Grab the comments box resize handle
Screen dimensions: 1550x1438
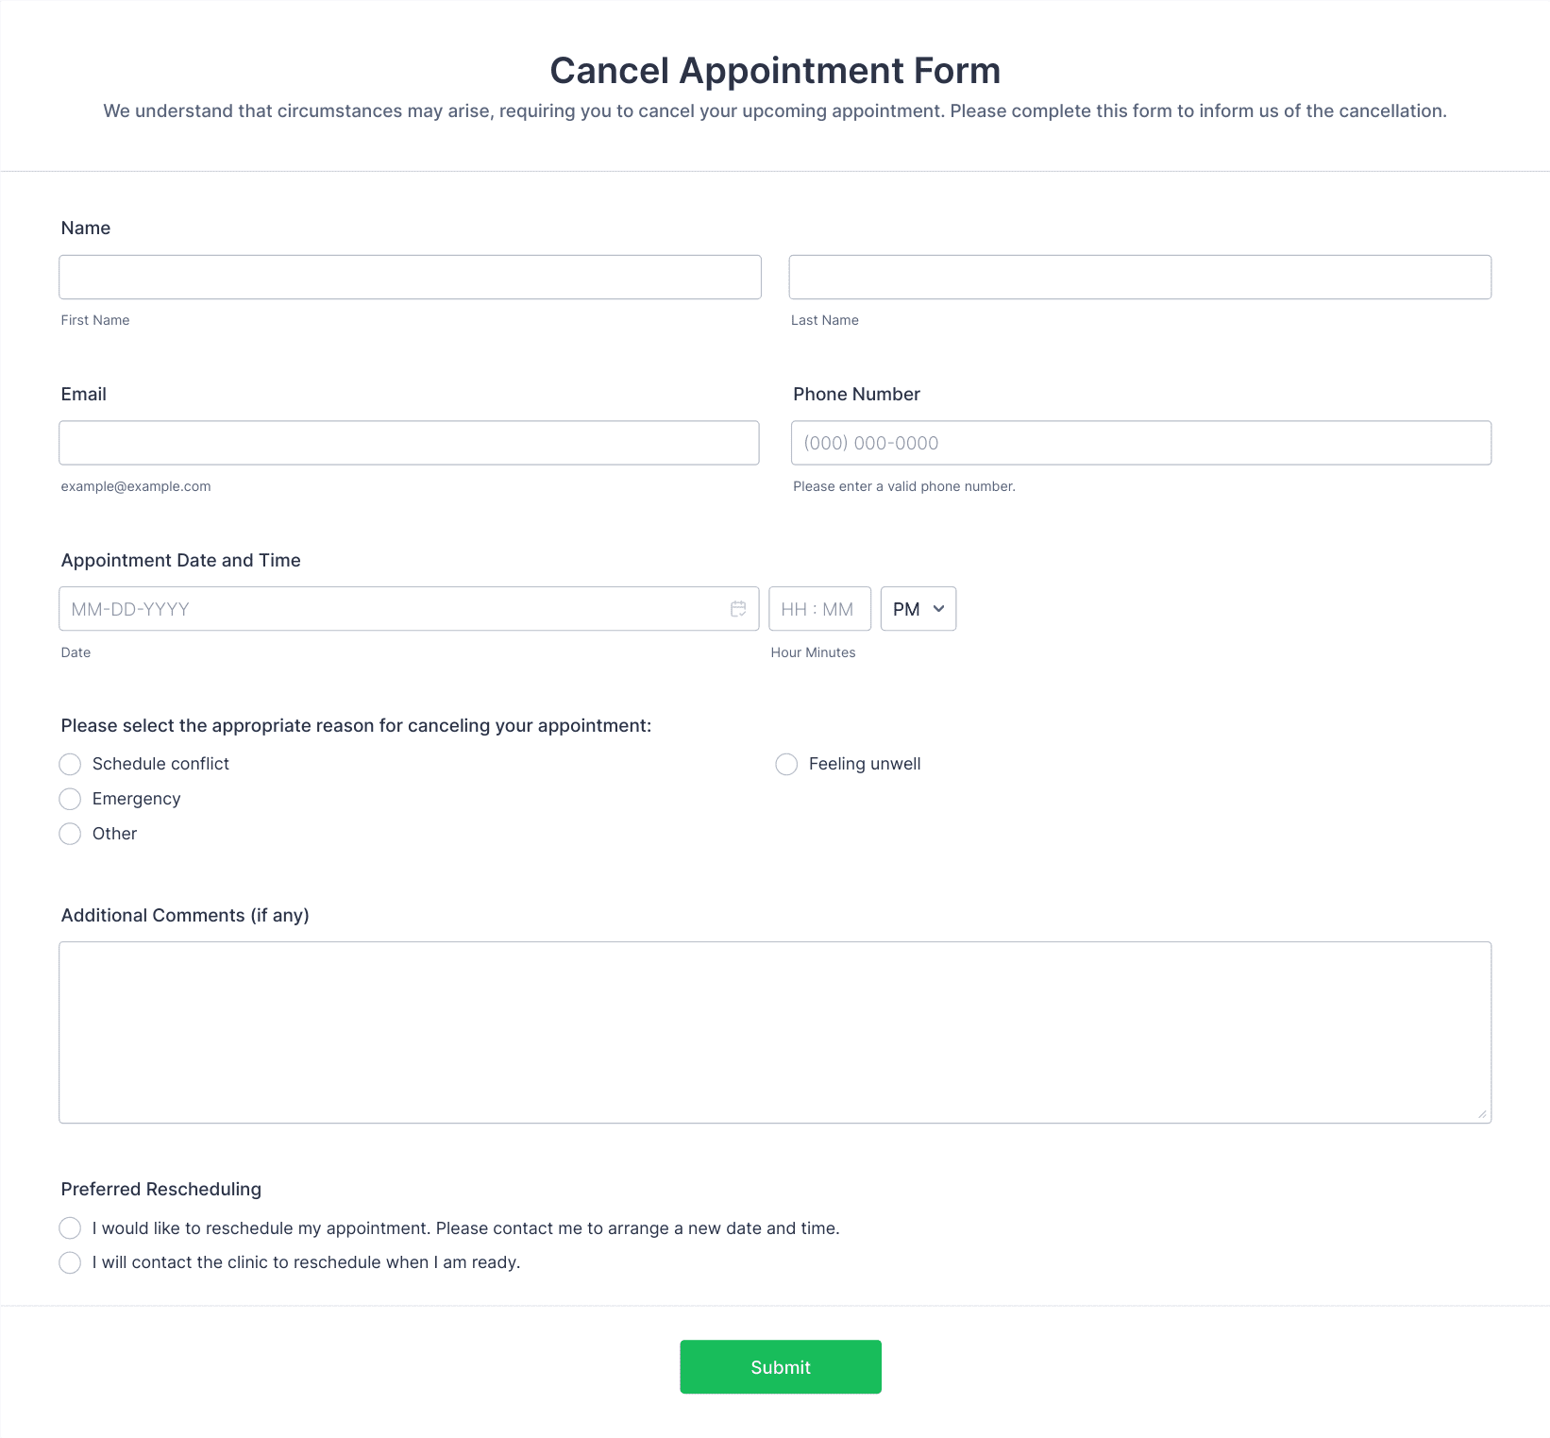click(1482, 1114)
